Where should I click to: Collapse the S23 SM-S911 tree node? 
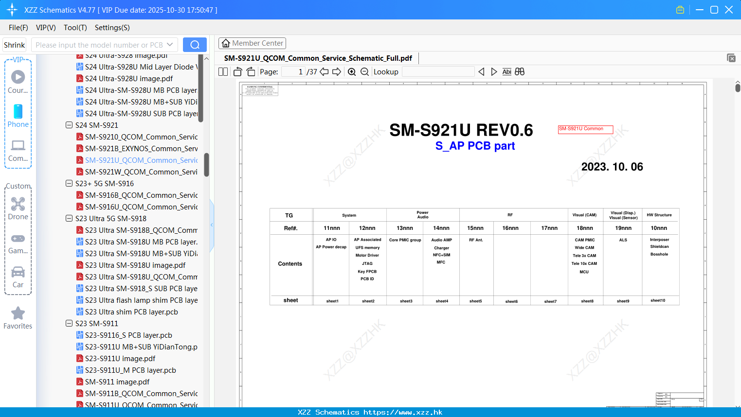[x=69, y=323]
